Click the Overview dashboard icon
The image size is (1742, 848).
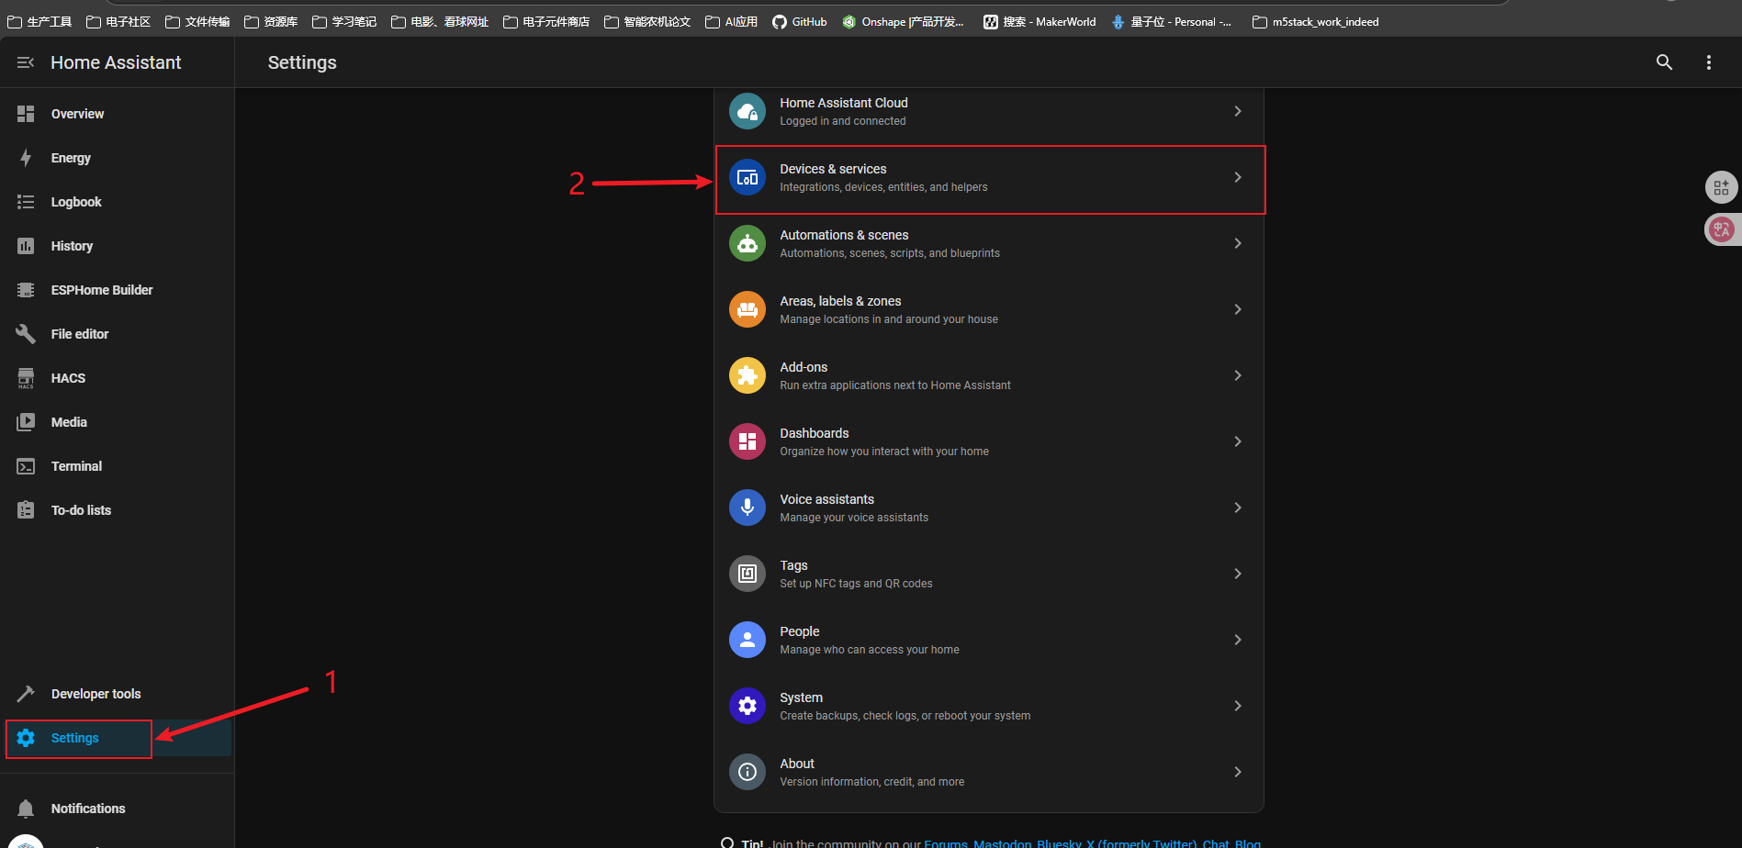coord(26,114)
